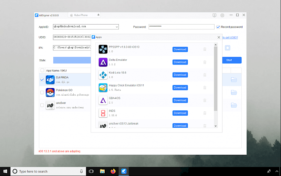Check the unc0ver checkbox

[x=42, y=105]
